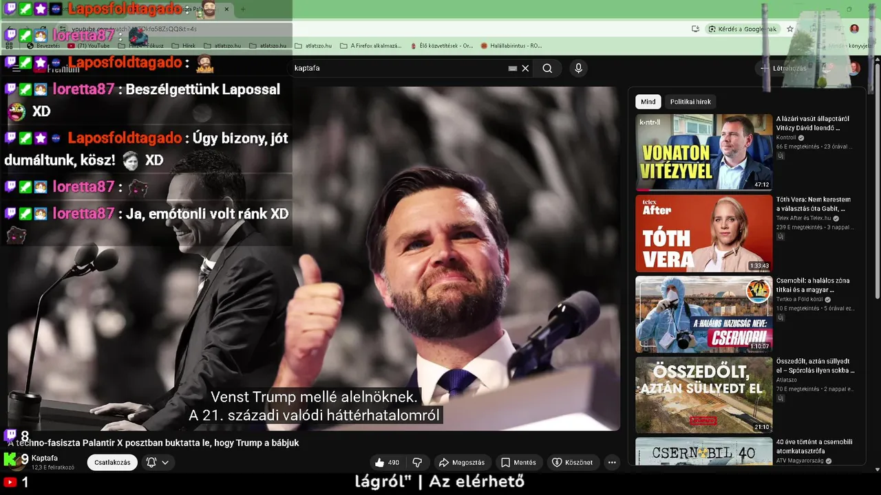Click the video title about Palantir
881x495 pixels.
click(153, 443)
